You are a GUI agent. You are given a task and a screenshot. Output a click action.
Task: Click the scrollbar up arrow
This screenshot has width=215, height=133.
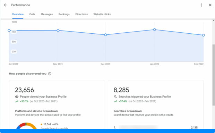214,21
